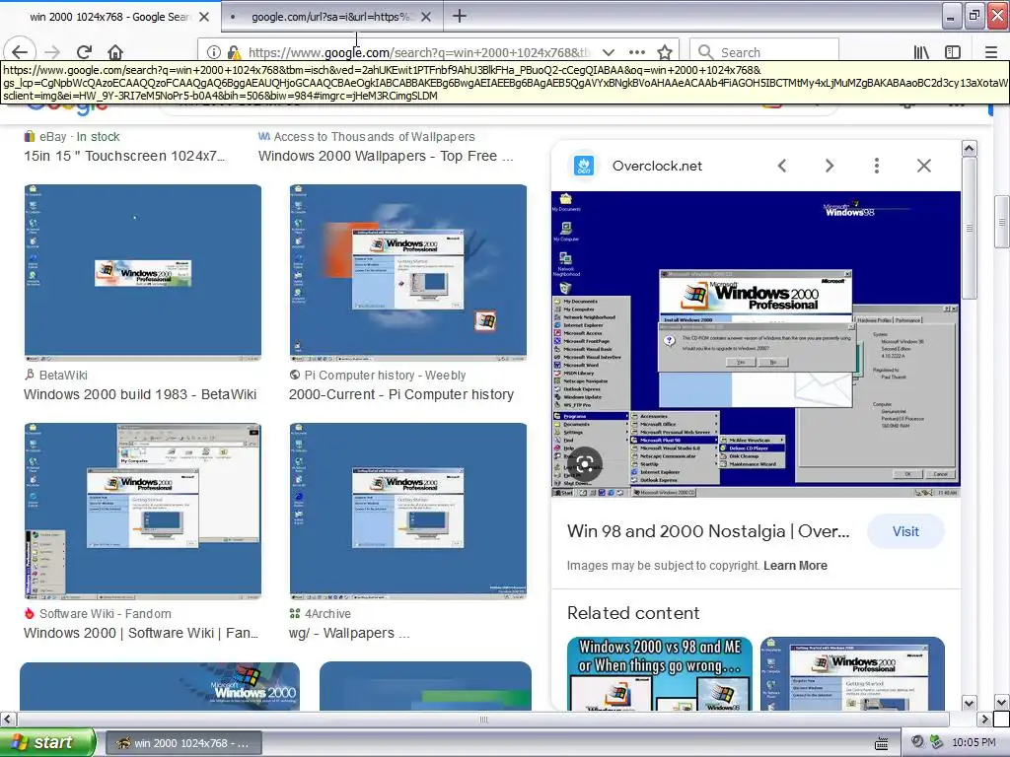This screenshot has height=757, width=1010.
Task: Close the google.com/url tab
Action: pos(426,17)
